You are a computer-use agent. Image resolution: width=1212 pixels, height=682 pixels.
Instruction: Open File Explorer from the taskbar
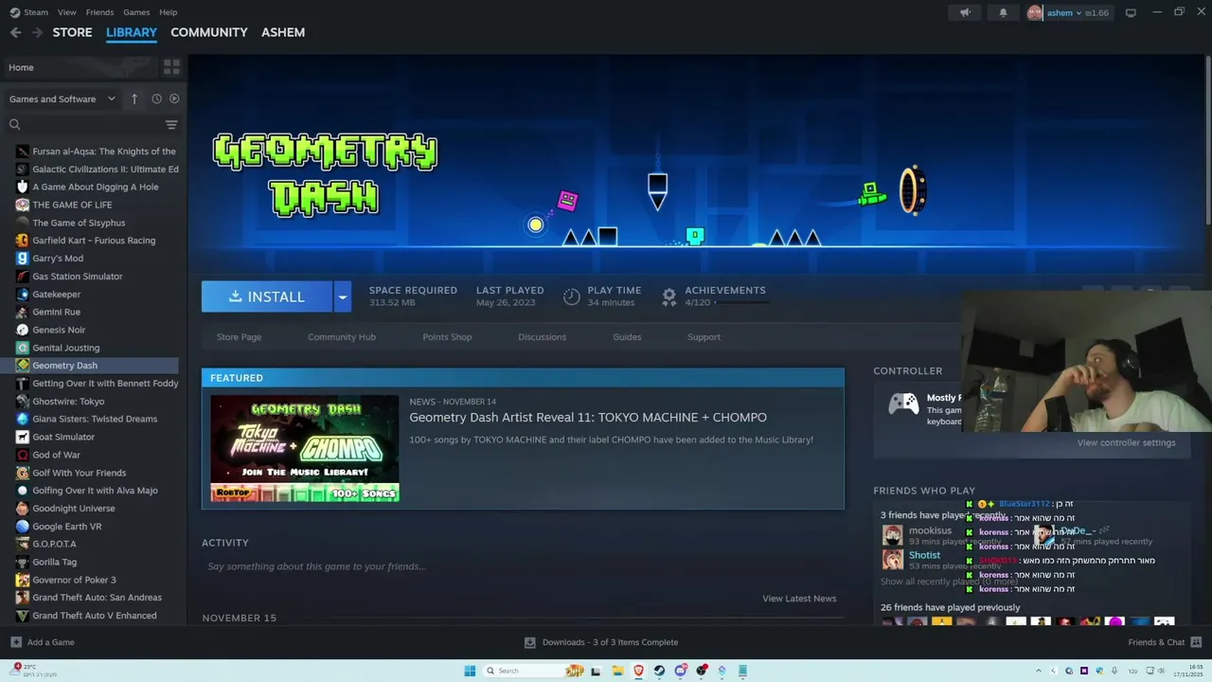[617, 671]
